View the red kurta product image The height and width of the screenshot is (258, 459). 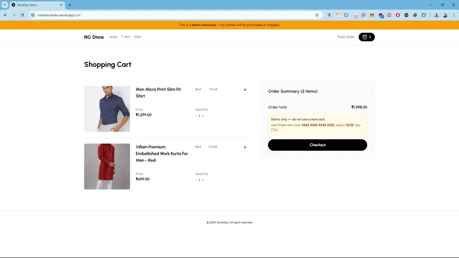107,166
